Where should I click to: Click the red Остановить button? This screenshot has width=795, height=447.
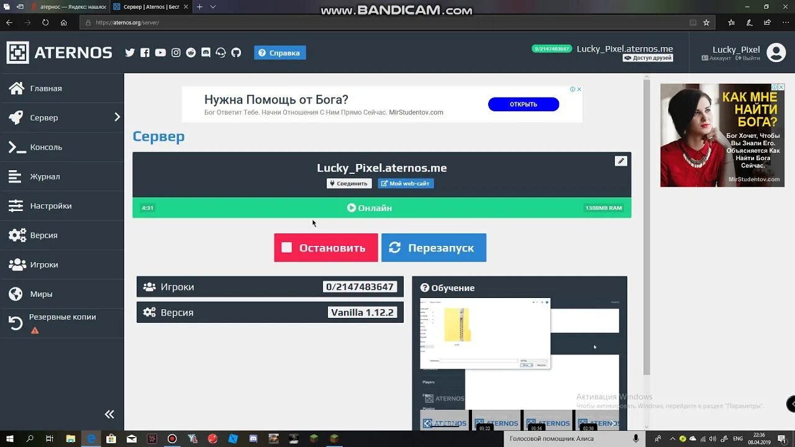coord(326,248)
